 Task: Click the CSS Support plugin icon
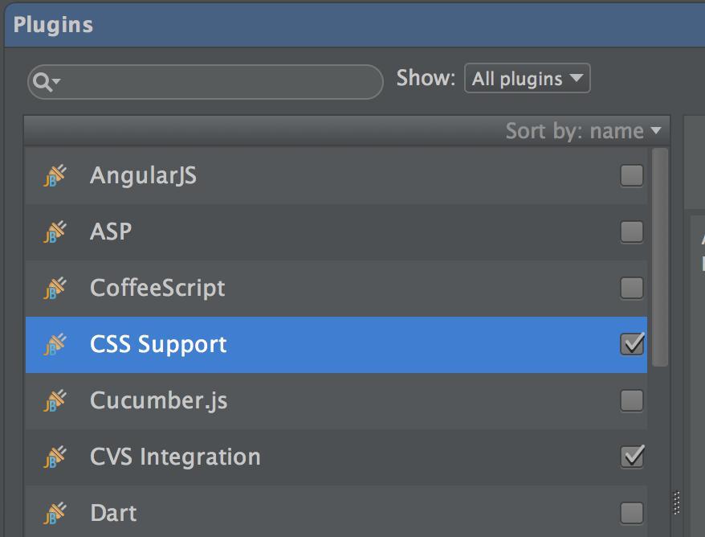[x=55, y=345]
